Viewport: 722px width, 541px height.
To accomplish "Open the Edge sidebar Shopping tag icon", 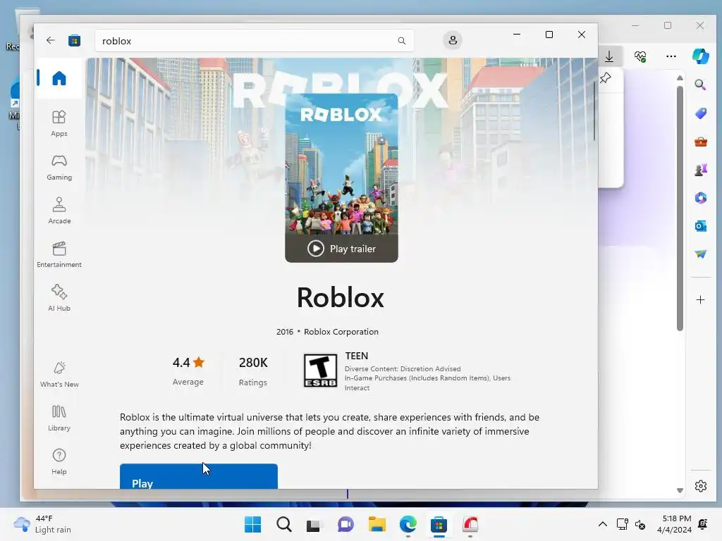I will click(x=700, y=113).
